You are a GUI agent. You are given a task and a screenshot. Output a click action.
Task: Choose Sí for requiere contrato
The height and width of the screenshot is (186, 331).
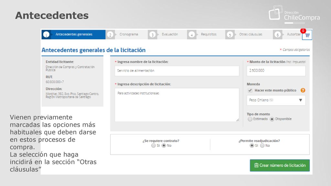tap(154, 146)
